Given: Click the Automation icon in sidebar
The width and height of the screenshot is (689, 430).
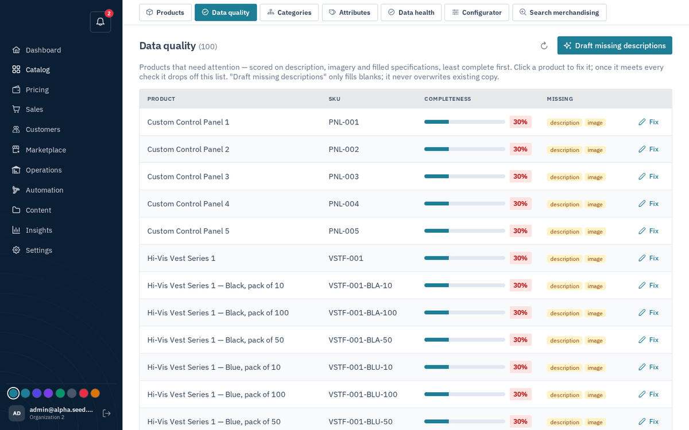Looking at the screenshot, I should click(x=16, y=190).
